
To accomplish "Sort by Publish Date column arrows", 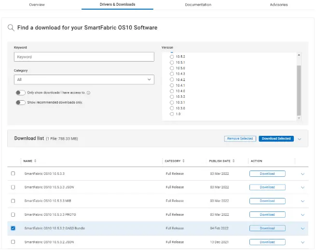I will [234, 161].
